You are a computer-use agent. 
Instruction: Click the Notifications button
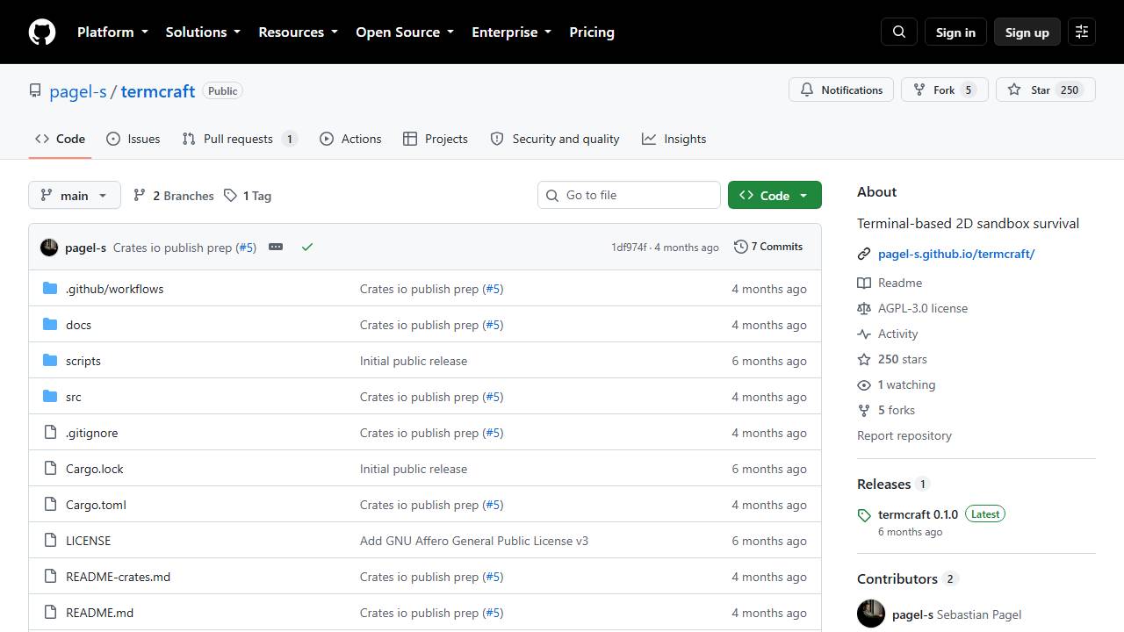pos(841,90)
